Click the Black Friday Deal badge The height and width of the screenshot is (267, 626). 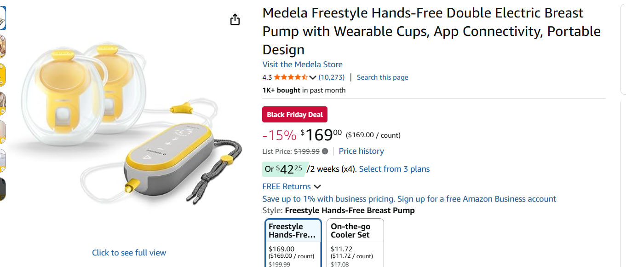tap(295, 115)
